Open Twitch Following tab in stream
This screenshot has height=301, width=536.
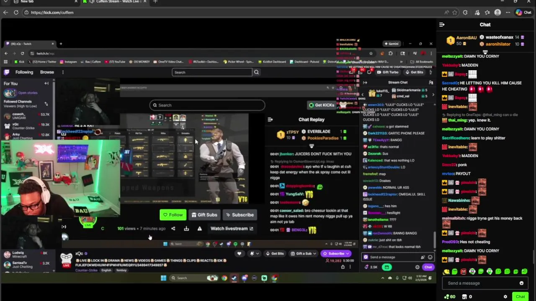click(24, 72)
